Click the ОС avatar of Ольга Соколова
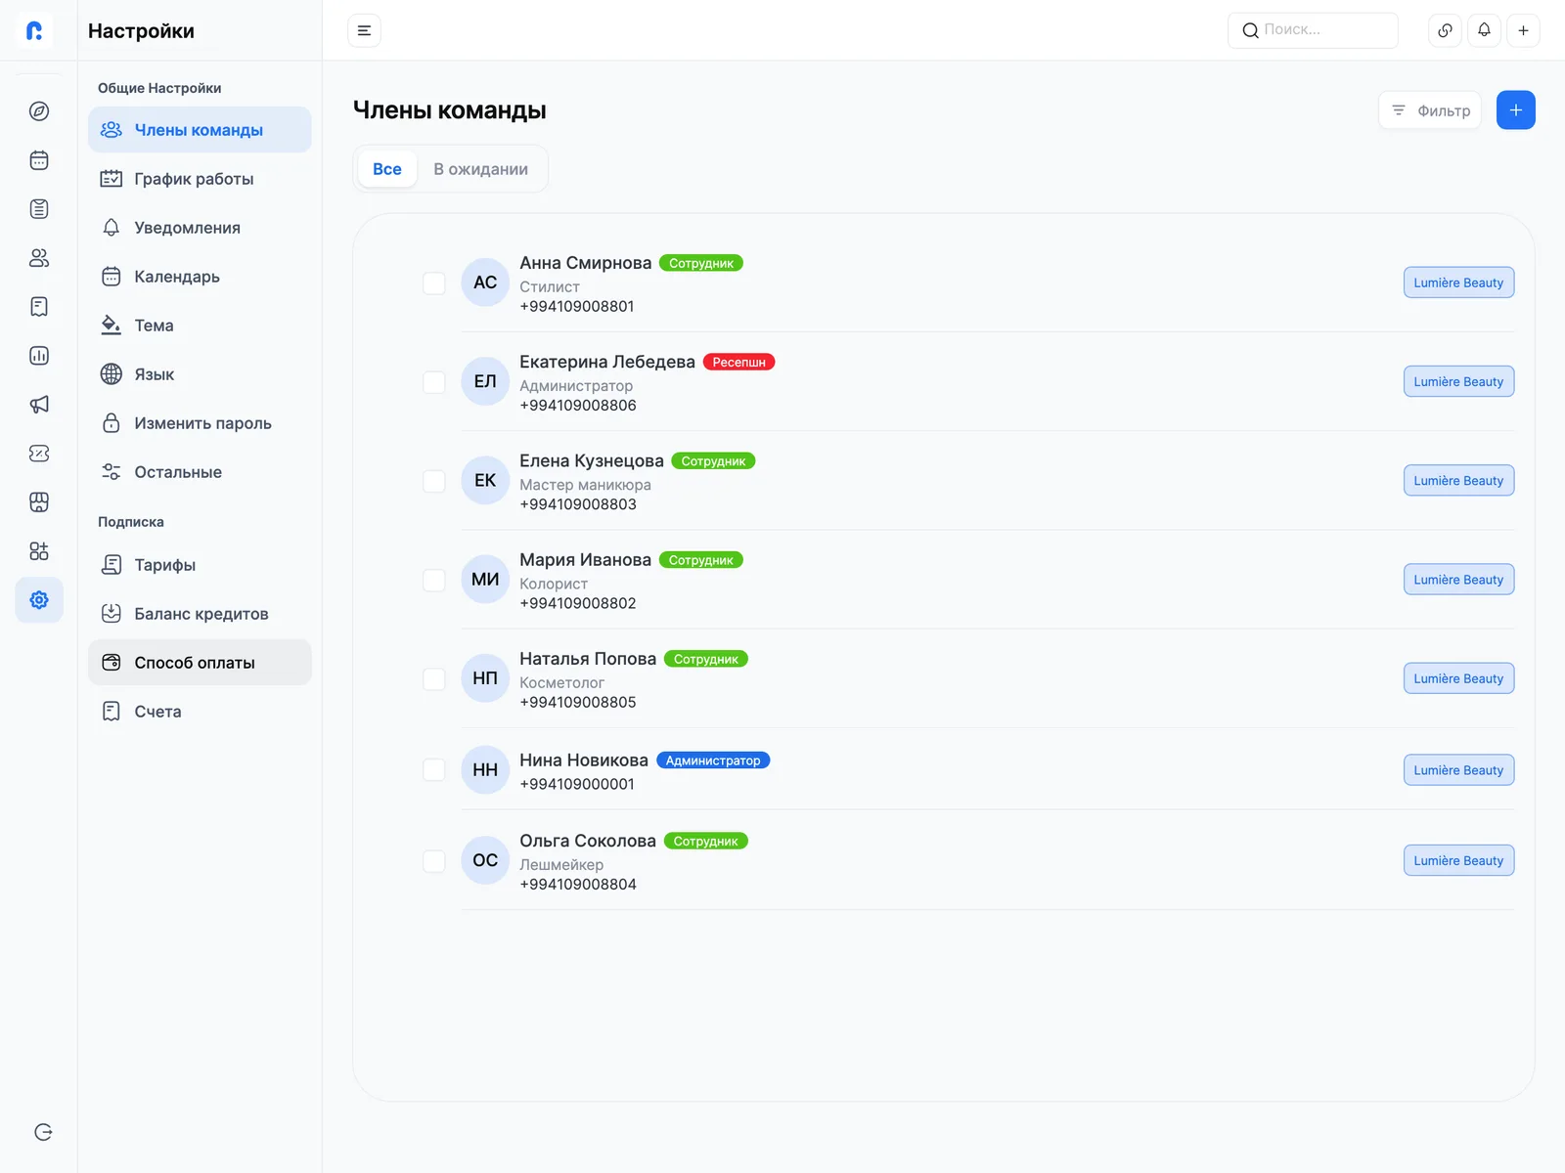 point(485,860)
